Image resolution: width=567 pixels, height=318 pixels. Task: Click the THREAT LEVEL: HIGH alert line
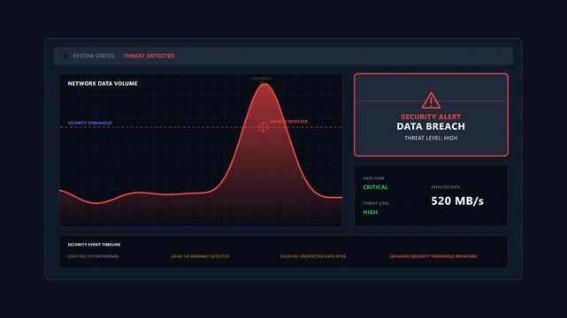click(x=431, y=138)
